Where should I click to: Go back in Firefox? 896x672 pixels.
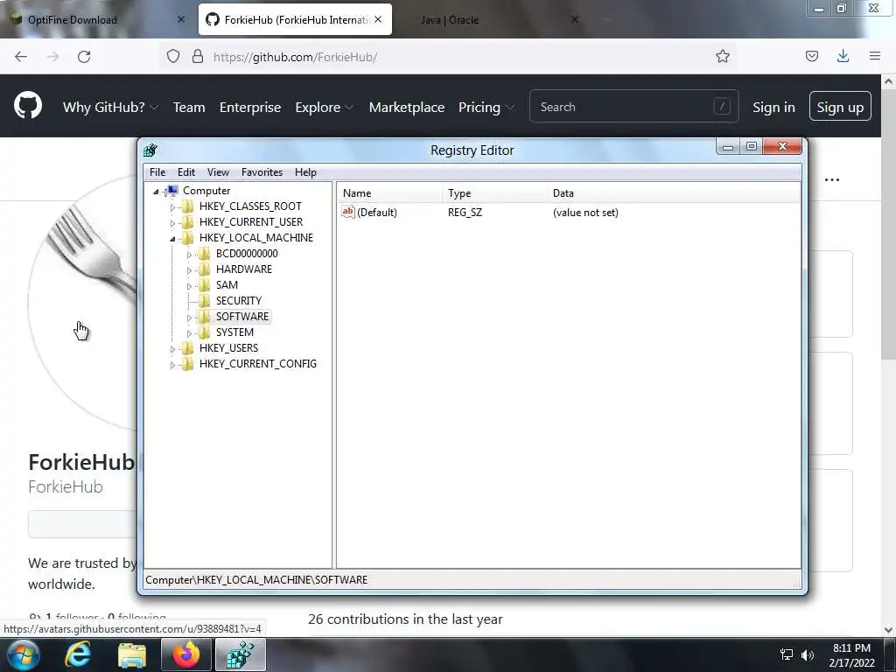pyautogui.click(x=21, y=57)
